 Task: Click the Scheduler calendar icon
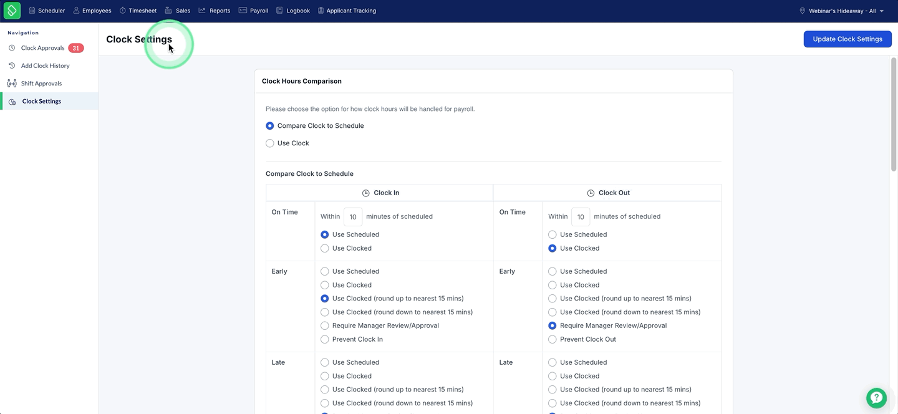point(32,11)
